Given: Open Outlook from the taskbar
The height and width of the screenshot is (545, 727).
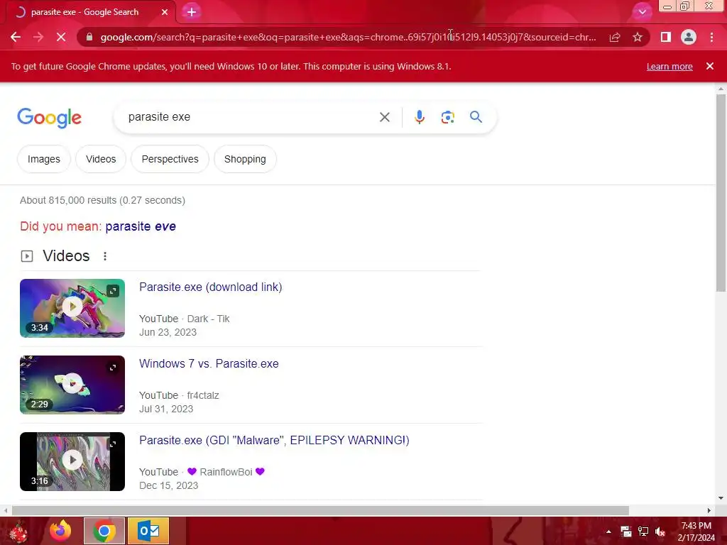Looking at the screenshot, I should (148, 531).
